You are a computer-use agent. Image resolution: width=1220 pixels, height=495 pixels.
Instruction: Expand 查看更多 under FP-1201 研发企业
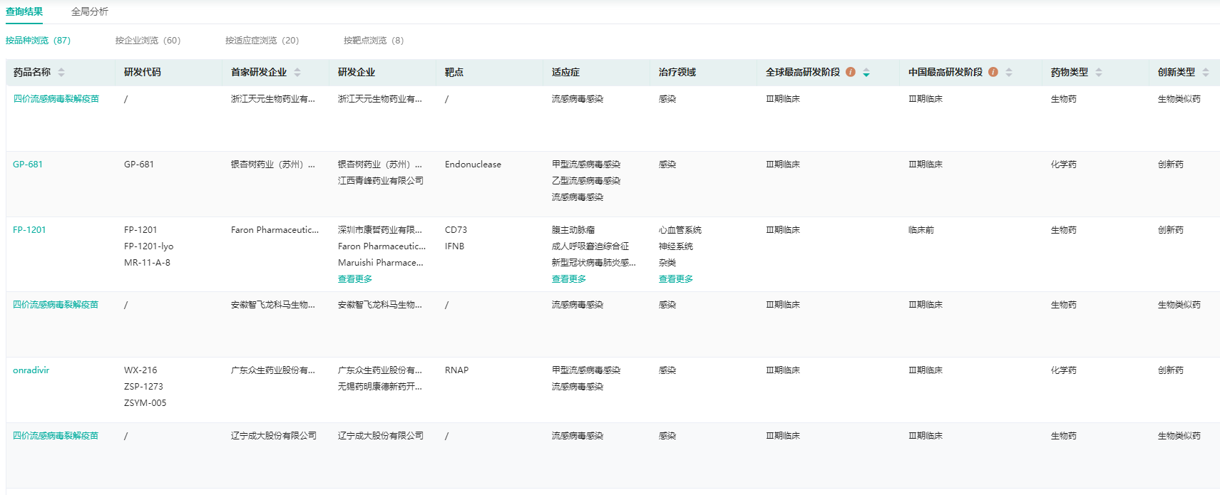point(355,279)
